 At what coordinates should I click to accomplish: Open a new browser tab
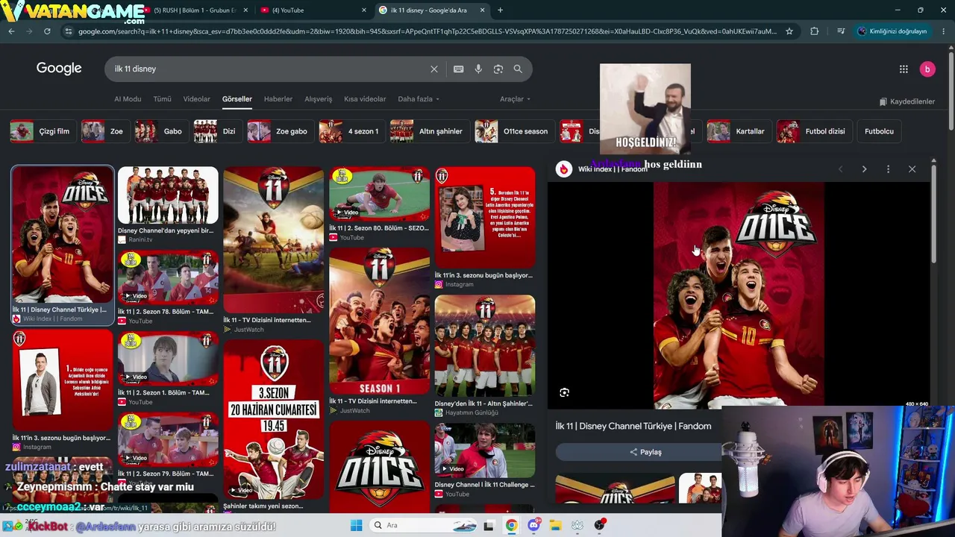(x=500, y=10)
